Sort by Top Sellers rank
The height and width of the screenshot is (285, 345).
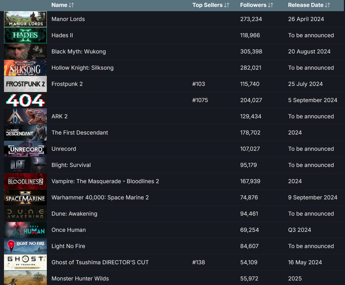pos(227,5)
